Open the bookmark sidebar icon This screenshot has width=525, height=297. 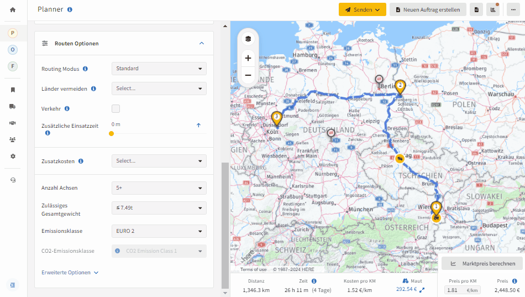(13, 90)
